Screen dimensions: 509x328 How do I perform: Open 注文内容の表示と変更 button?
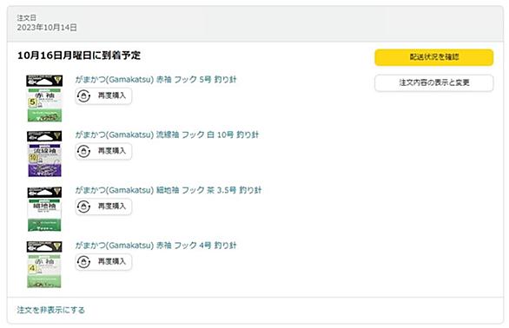pyautogui.click(x=433, y=82)
